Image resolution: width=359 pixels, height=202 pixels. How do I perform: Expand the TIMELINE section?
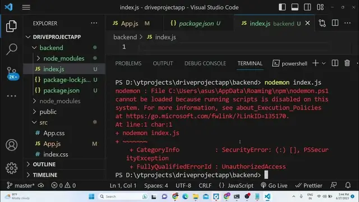coord(28,175)
